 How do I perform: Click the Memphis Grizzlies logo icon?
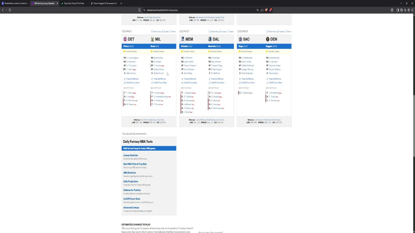(183, 39)
